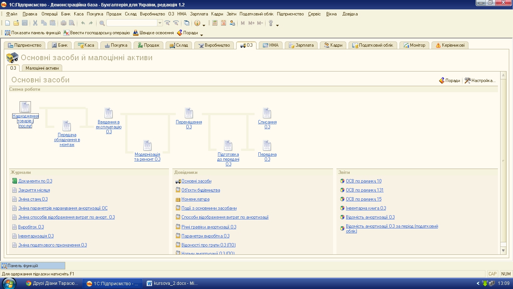513x289 pixels.
Task: Click the Print preview toolbar icon
Action: (72, 23)
